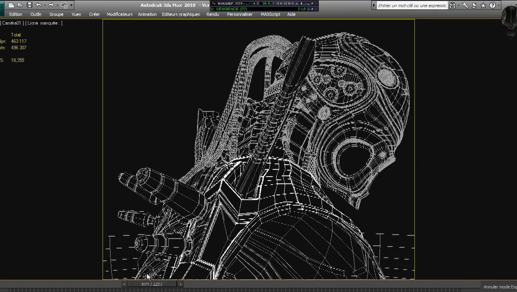
Task: Click the Winamp play button
Action: pyautogui.click(x=282, y=4)
